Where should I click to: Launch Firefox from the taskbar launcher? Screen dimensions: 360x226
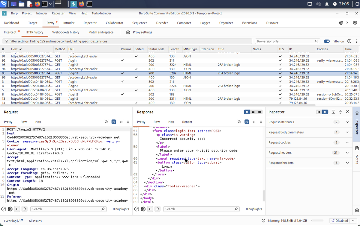click(x=37, y=4)
